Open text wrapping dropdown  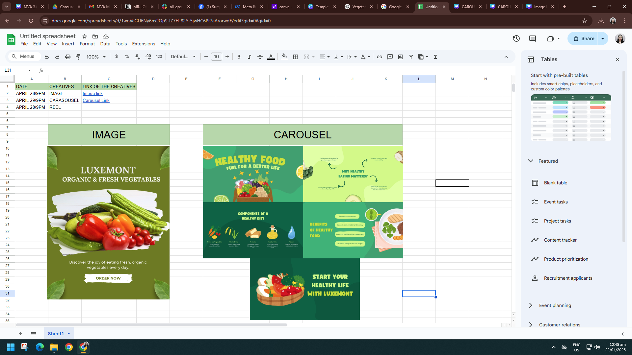click(352, 57)
